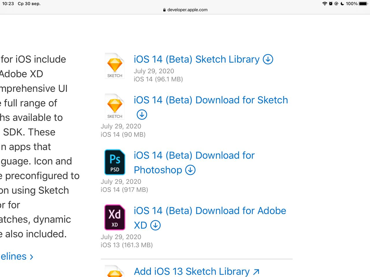Click the 100% battery percentage text

(x=352, y=4)
